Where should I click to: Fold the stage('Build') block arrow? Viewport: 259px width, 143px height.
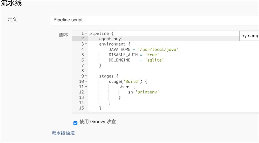click(86, 81)
